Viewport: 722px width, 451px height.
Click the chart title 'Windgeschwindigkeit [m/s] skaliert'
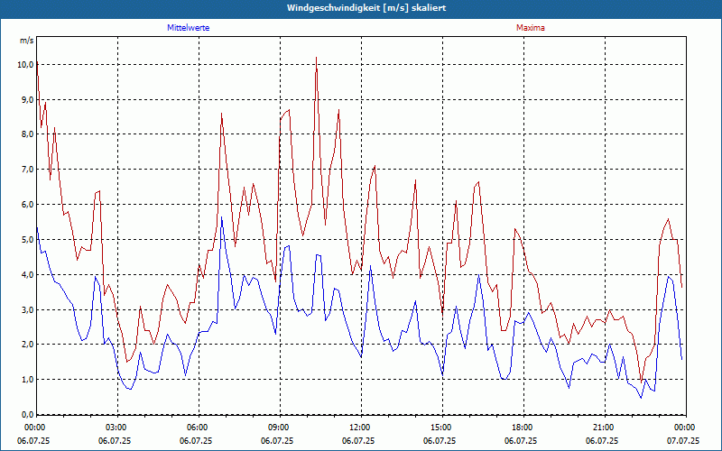coord(366,8)
